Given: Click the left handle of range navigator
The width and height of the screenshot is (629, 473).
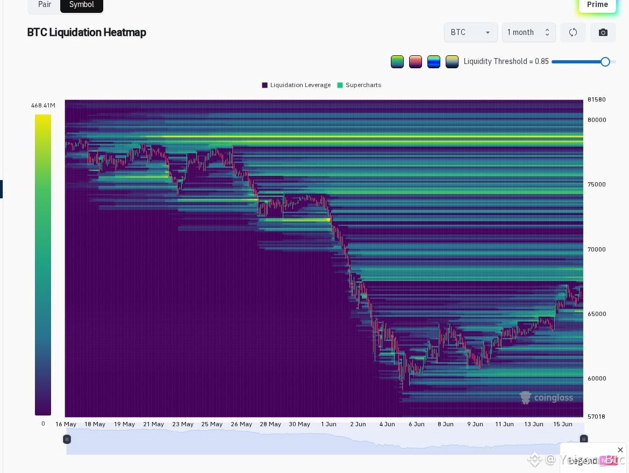Looking at the screenshot, I should [67, 439].
